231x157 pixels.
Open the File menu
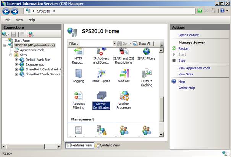8,20
